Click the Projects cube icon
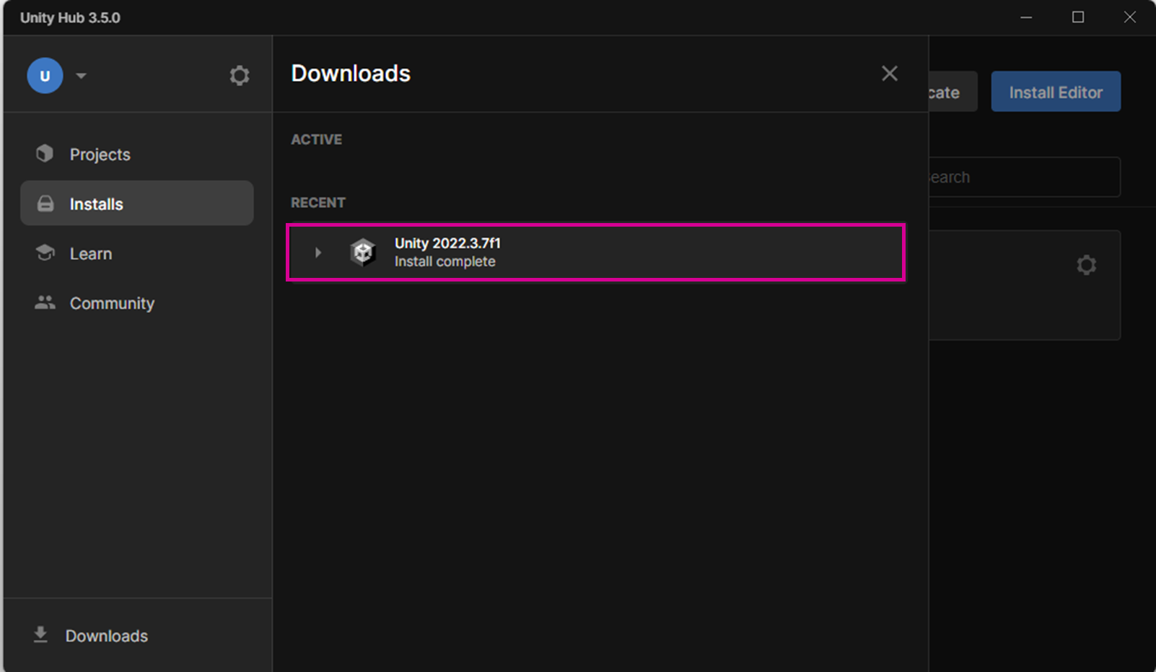This screenshot has width=1156, height=672. (44, 153)
